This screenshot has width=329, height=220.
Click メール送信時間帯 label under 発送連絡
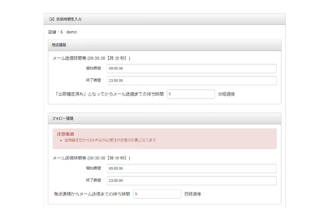tap(91, 59)
